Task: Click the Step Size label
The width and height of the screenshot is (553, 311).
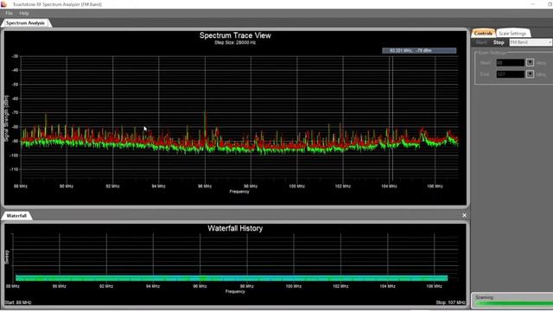Action: (x=235, y=42)
